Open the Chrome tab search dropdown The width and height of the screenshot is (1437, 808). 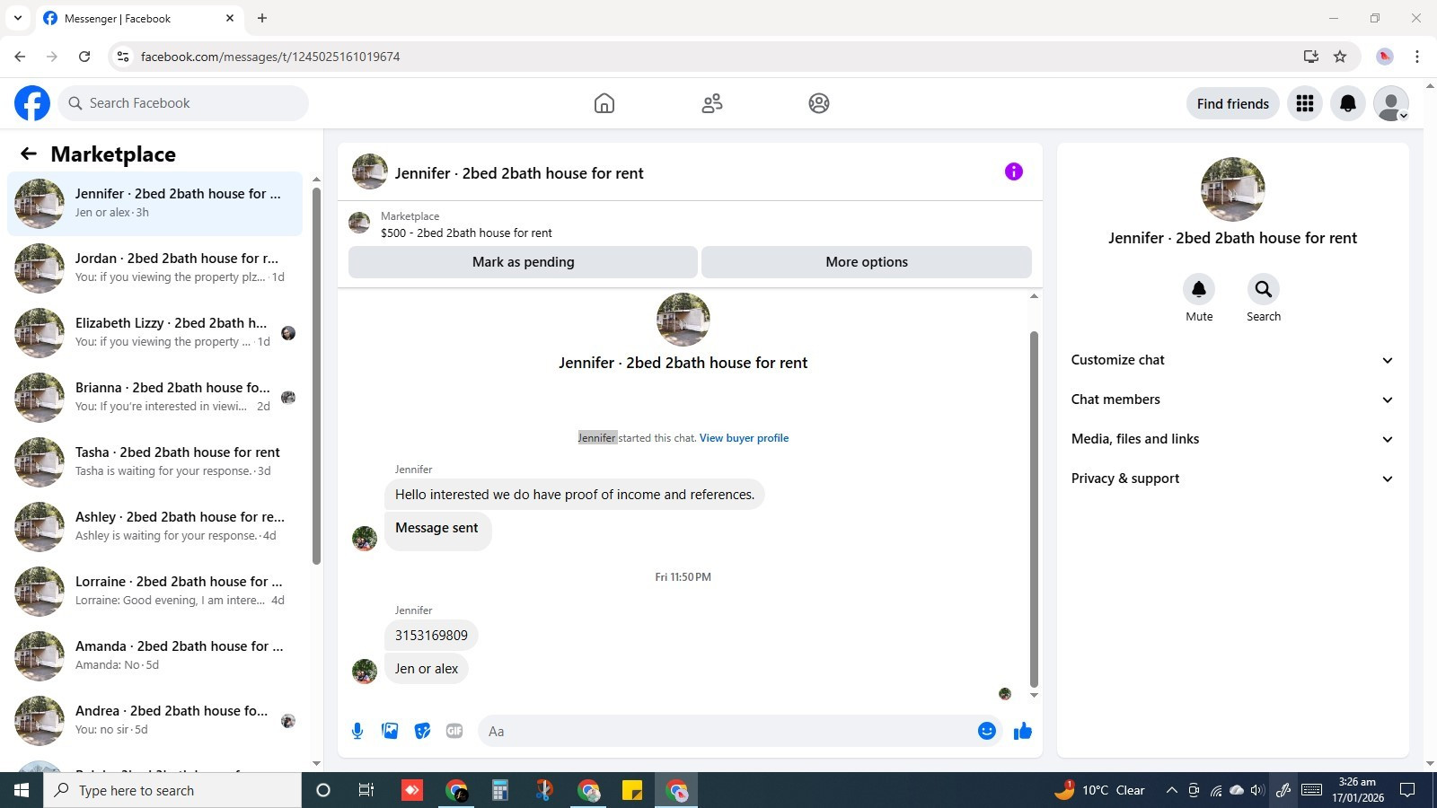click(17, 18)
